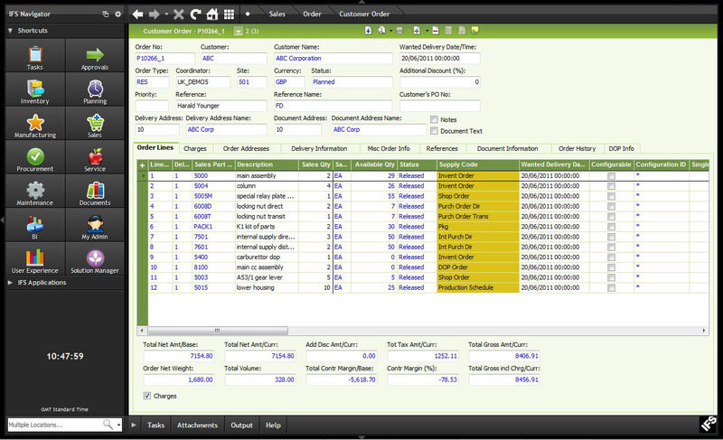Open Sales shortcut in navigator
Image resolution: width=723 pixels, height=440 pixels.
(95, 124)
